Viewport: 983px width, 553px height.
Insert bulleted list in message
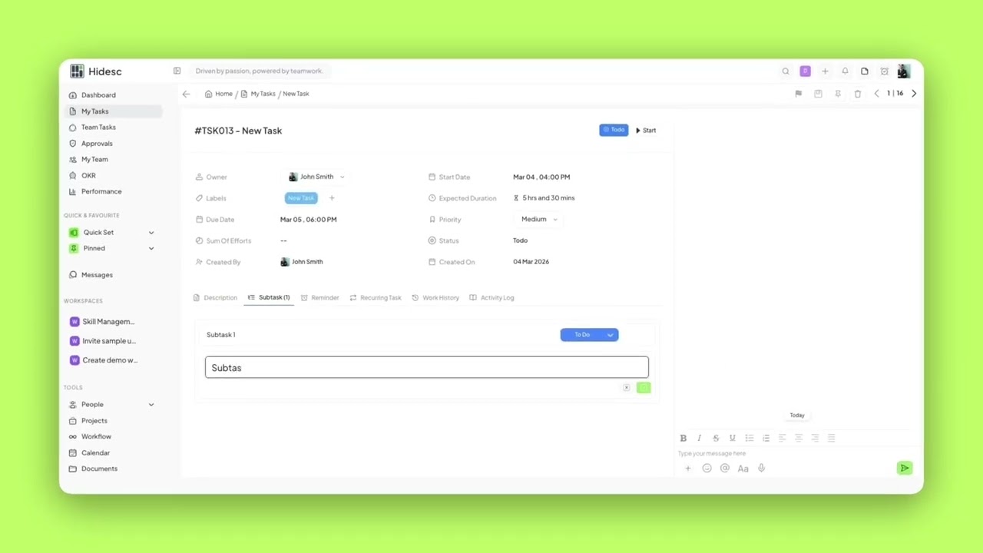click(x=749, y=438)
